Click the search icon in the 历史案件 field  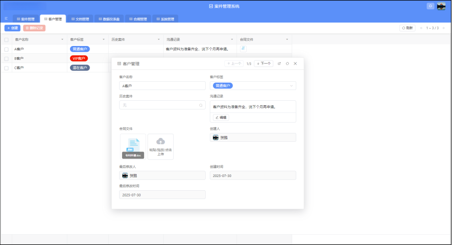200,105
